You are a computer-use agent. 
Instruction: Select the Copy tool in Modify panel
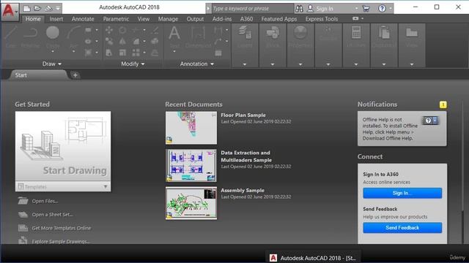coord(109,41)
